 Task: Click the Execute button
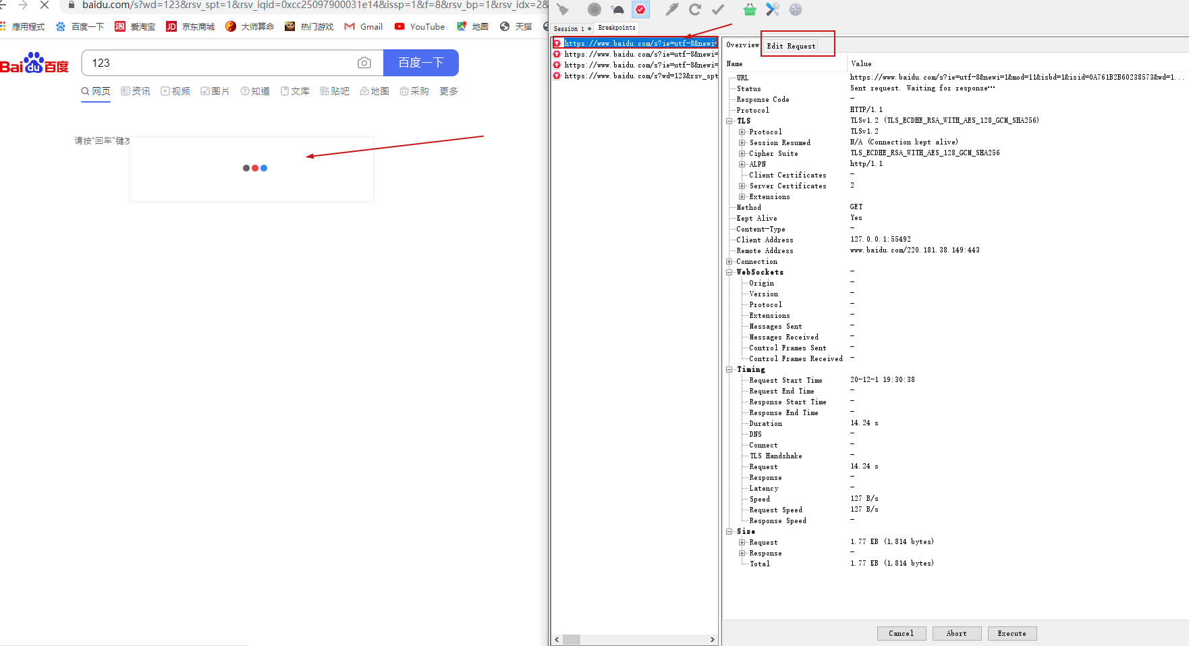(1012, 633)
